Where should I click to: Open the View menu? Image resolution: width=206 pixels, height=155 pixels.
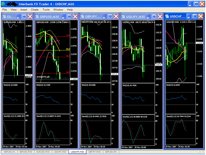click(14, 10)
